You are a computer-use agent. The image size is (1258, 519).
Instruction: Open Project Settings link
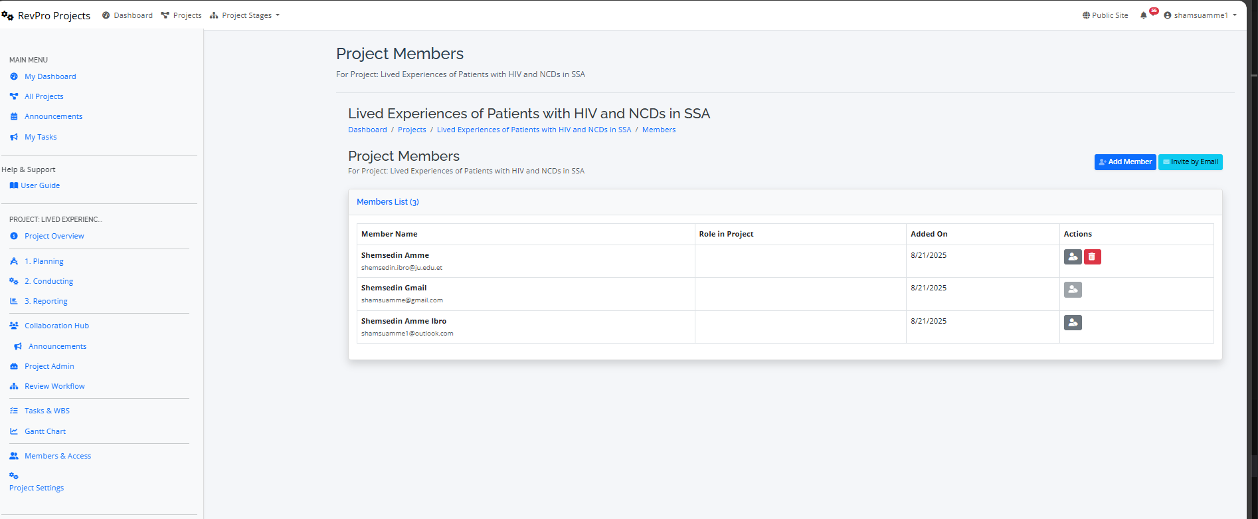(37, 488)
